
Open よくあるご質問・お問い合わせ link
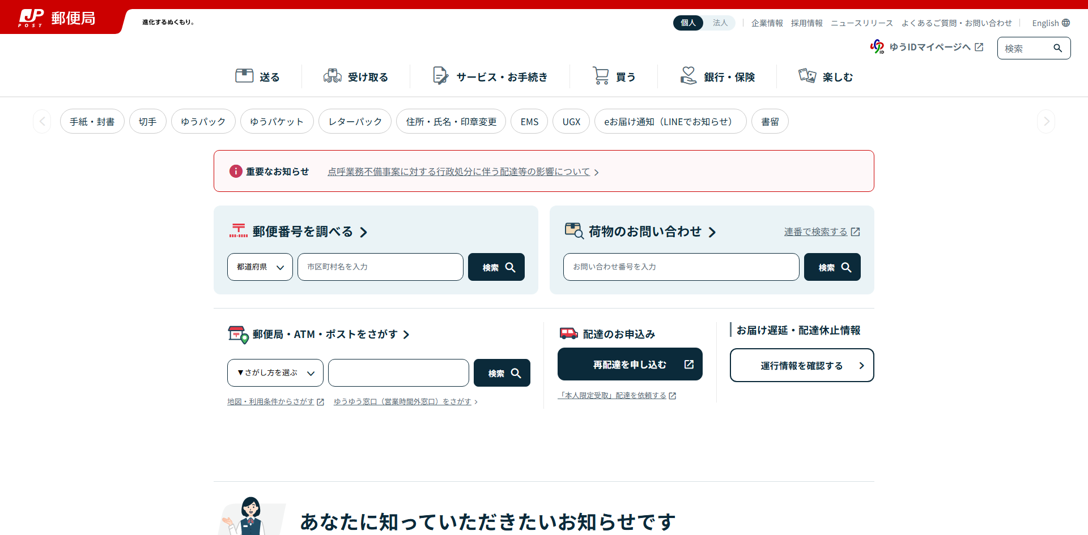pyautogui.click(x=957, y=23)
